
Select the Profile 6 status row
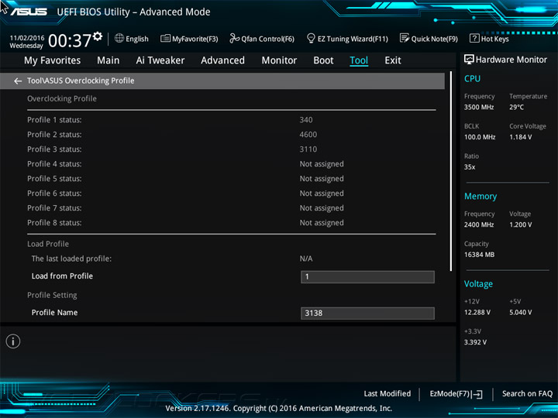coord(231,194)
